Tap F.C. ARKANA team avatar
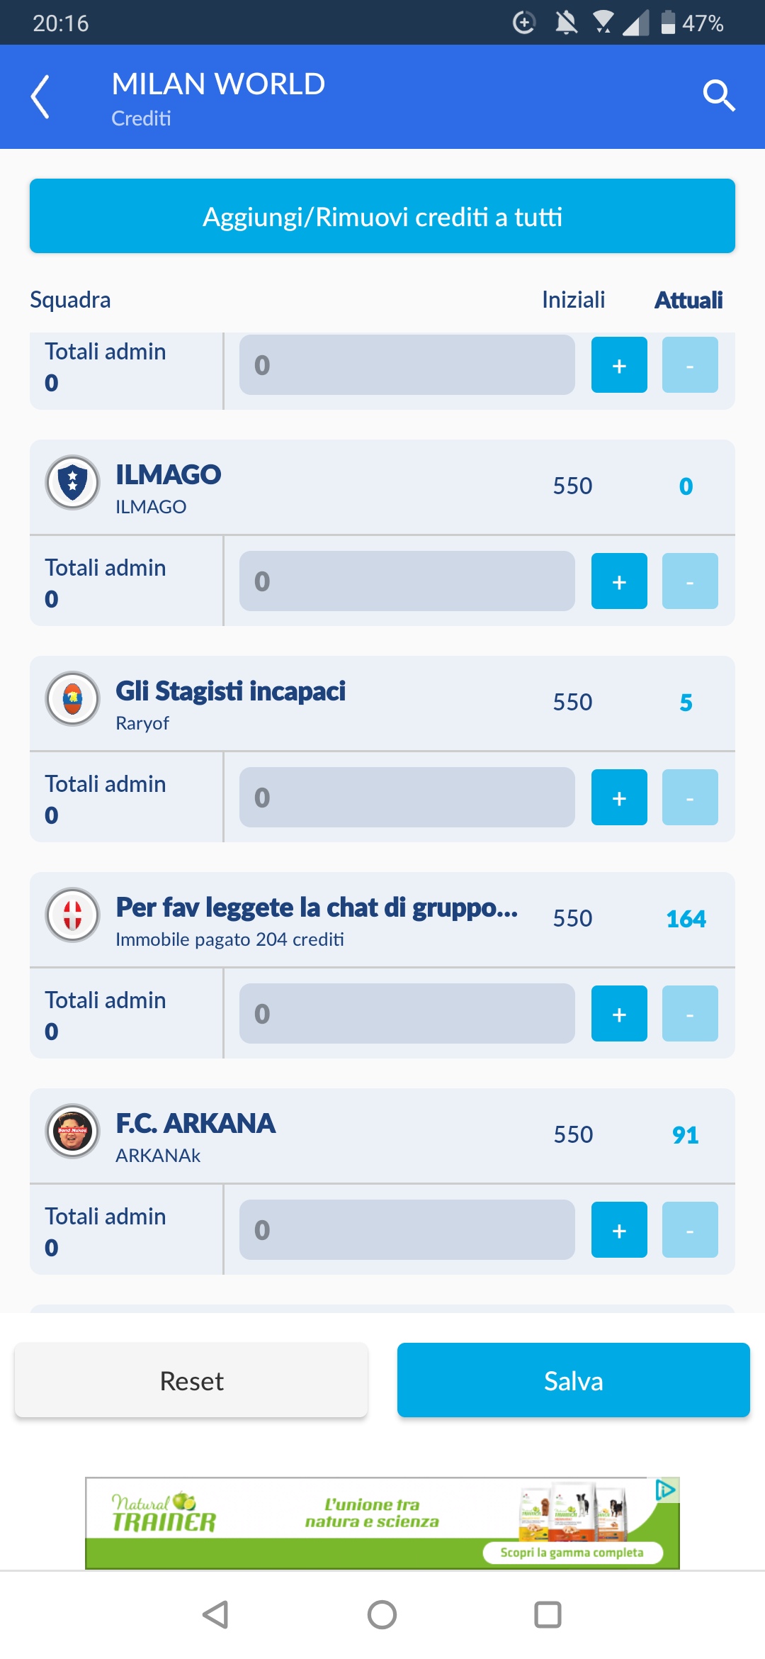 coord(72,1131)
